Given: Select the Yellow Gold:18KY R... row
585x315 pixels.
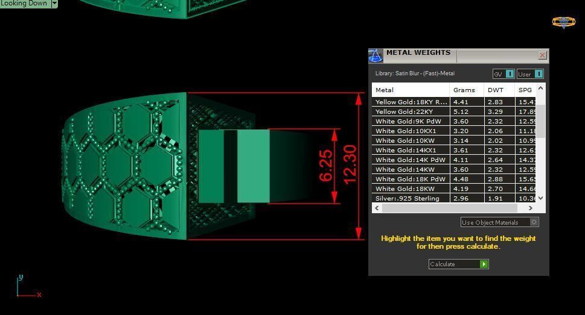Looking at the screenshot, I should click(453, 102).
